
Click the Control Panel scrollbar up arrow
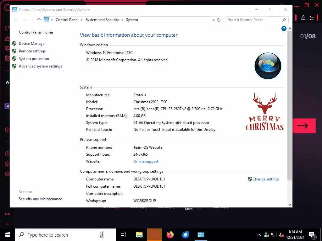(290, 28)
